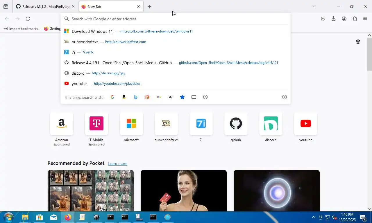Choose the discord.gg suggestion row
Viewport: 372px width, 223px height.
(176, 73)
